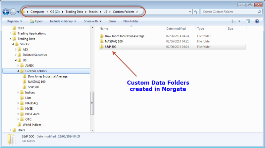Click the Custom Folders folder icon in the tree
The width and height of the screenshot is (265, 148).
tap(22, 71)
